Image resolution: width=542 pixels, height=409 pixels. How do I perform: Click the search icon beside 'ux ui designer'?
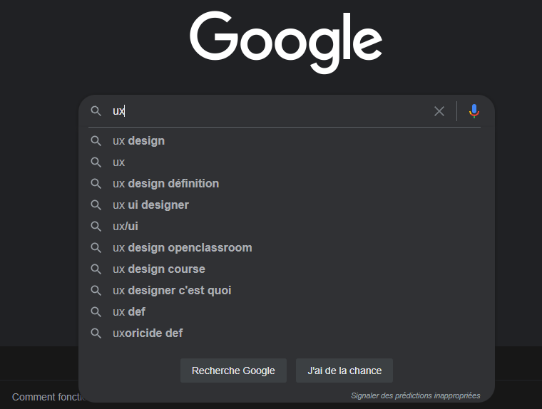click(x=96, y=205)
